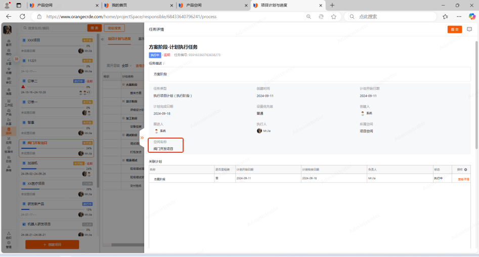479x257 pixels.
Task: Click the 创建项目 button
Action: click(52, 244)
